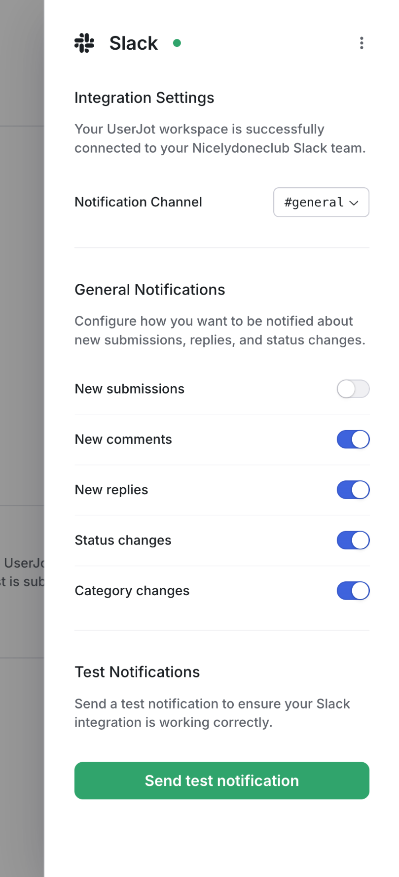The height and width of the screenshot is (877, 399).
Task: Click the Integration Settings heading
Action: [144, 98]
